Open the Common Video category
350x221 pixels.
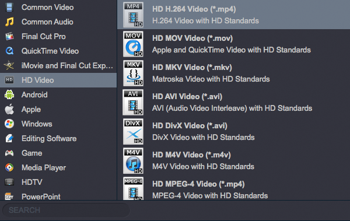[x=58, y=7]
